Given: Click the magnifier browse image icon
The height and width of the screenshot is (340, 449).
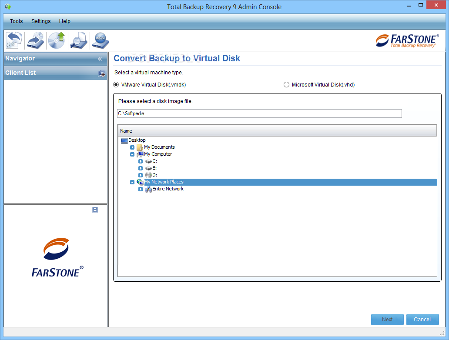Looking at the screenshot, I should 79,40.
